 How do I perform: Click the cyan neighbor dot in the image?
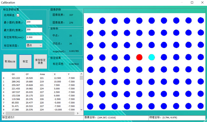152,57
